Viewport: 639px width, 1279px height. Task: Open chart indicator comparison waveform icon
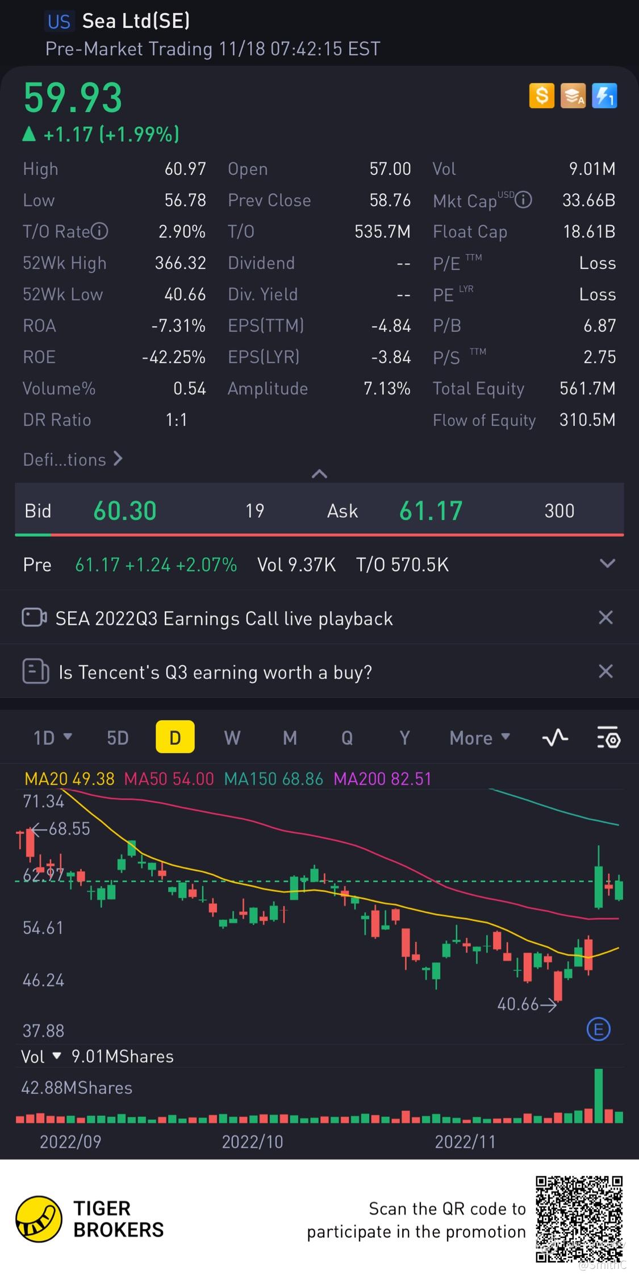(x=555, y=737)
